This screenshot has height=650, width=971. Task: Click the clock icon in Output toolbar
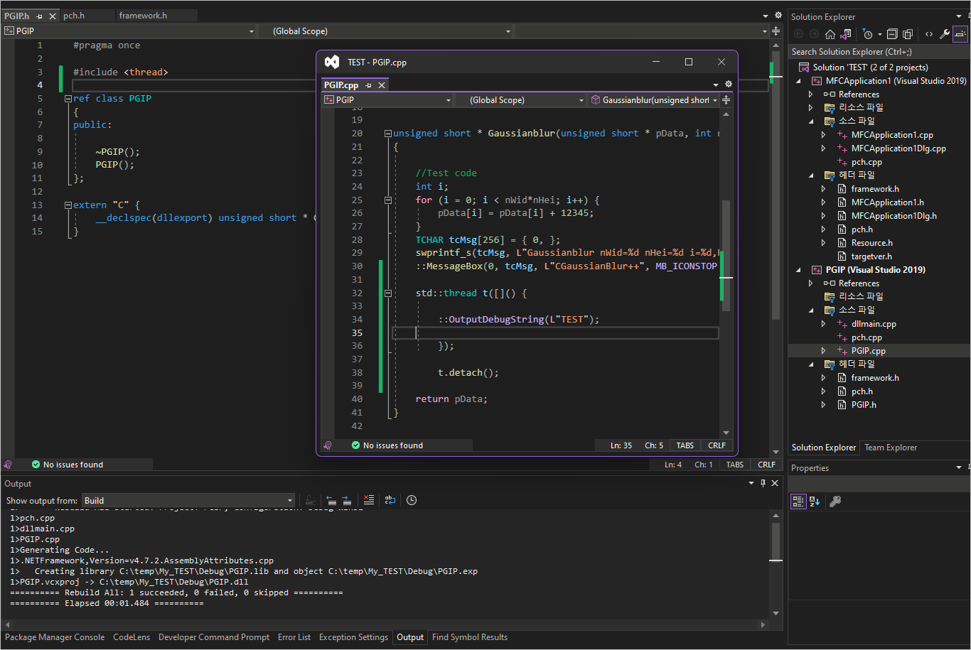tap(412, 500)
